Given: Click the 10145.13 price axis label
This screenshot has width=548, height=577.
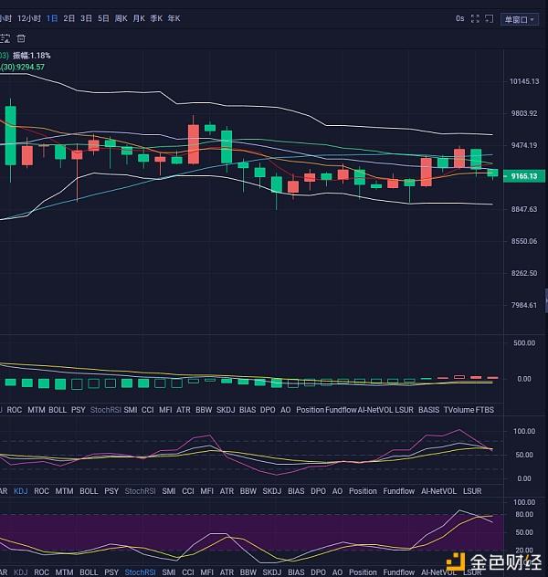Looking at the screenshot, I should (524, 81).
